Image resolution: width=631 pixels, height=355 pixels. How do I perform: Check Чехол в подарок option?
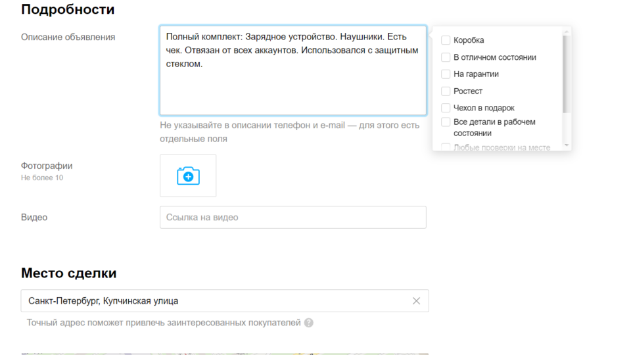(446, 108)
